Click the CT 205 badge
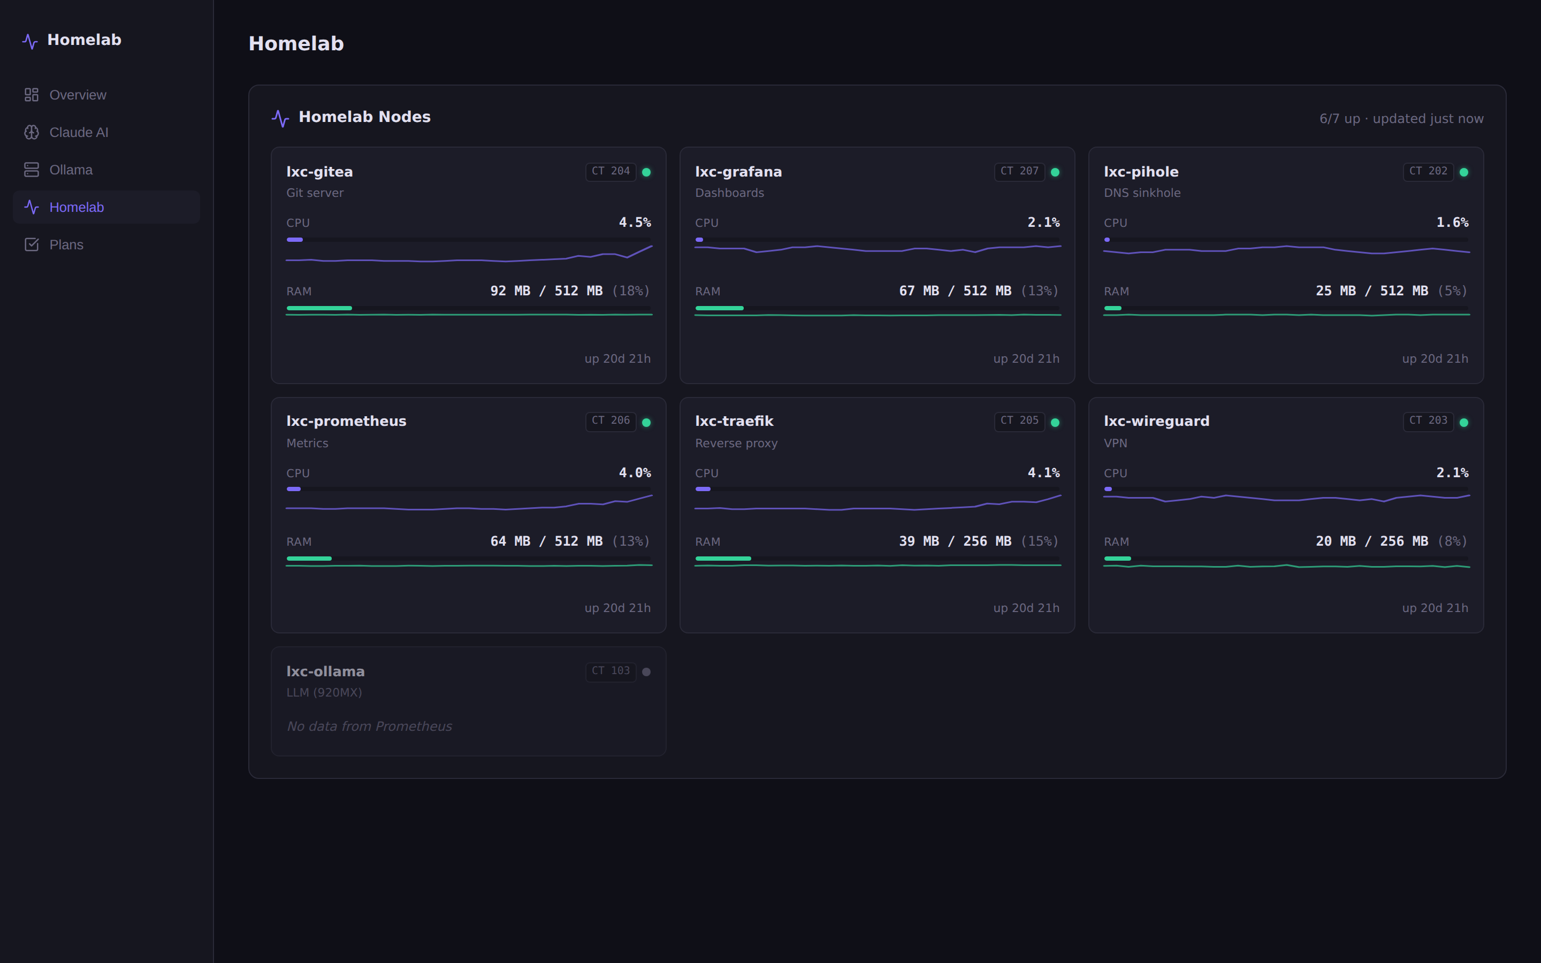The image size is (1541, 963). (1019, 421)
